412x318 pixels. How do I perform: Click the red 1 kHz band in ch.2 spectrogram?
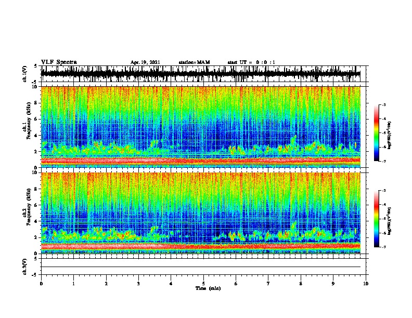coord(201,246)
